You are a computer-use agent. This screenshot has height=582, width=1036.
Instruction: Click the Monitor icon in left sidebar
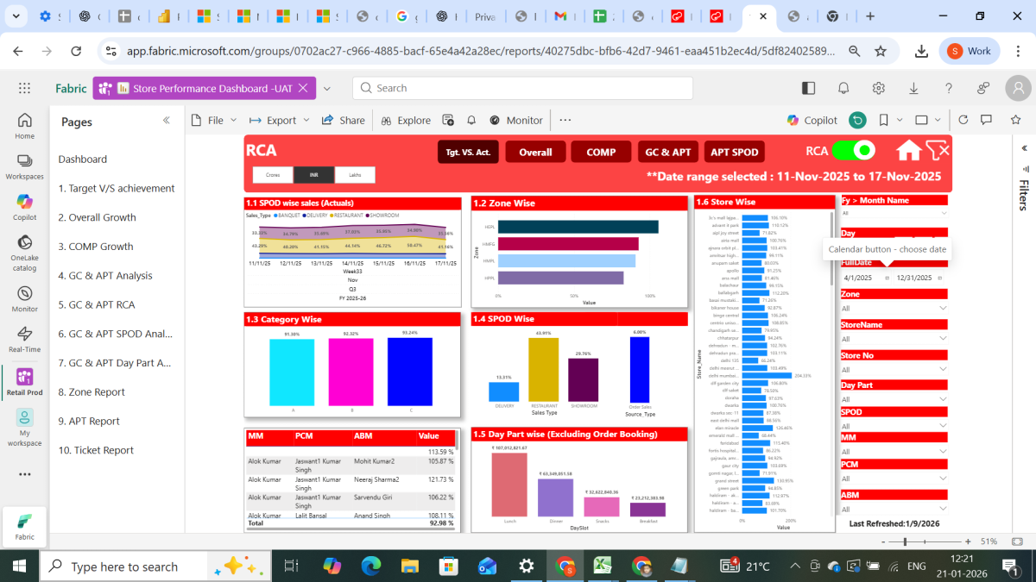[x=24, y=297]
